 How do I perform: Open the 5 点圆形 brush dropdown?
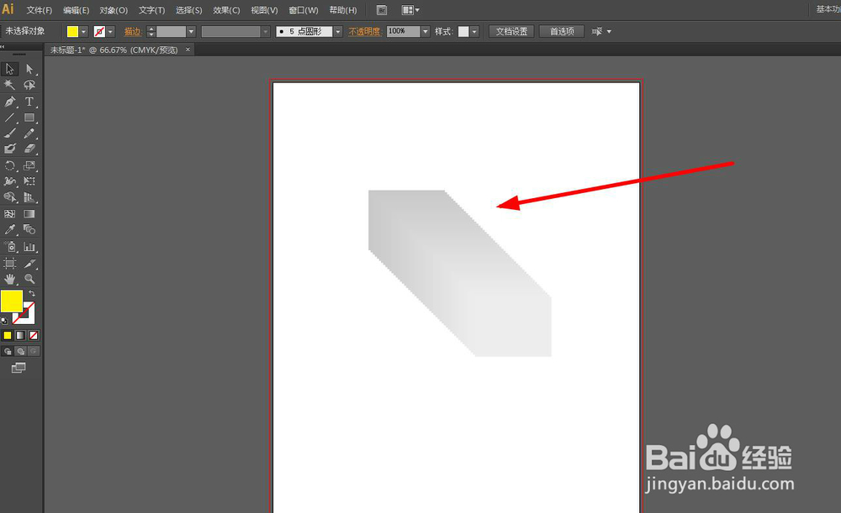coord(338,32)
